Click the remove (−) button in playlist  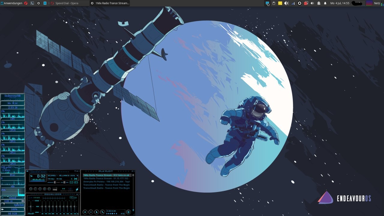tap(91, 212)
